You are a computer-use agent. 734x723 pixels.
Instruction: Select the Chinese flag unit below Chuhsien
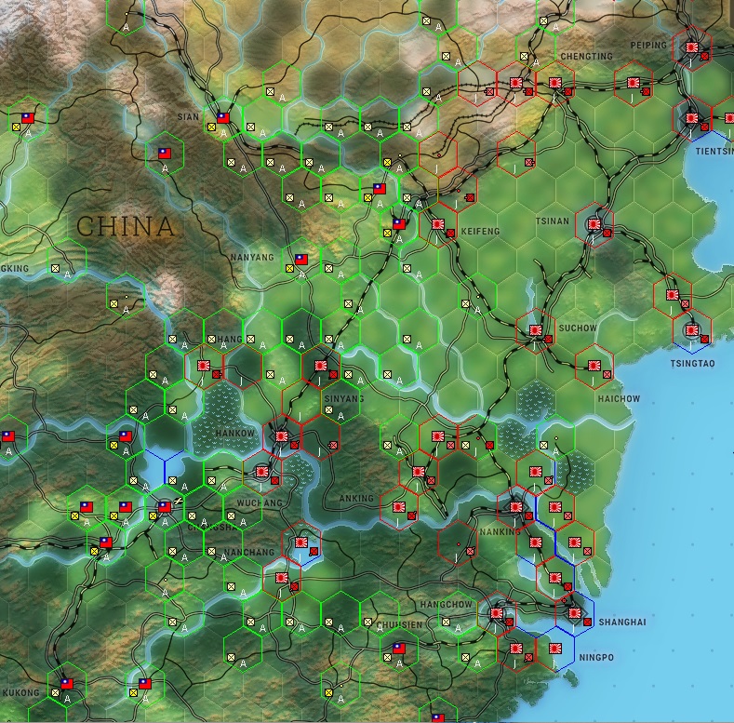tap(399, 648)
